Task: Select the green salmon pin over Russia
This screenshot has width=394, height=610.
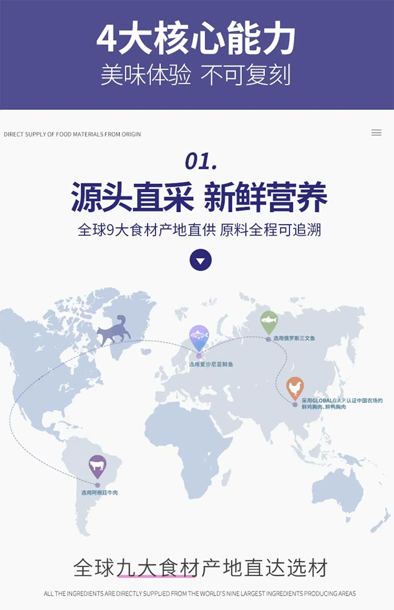Action: [x=268, y=322]
